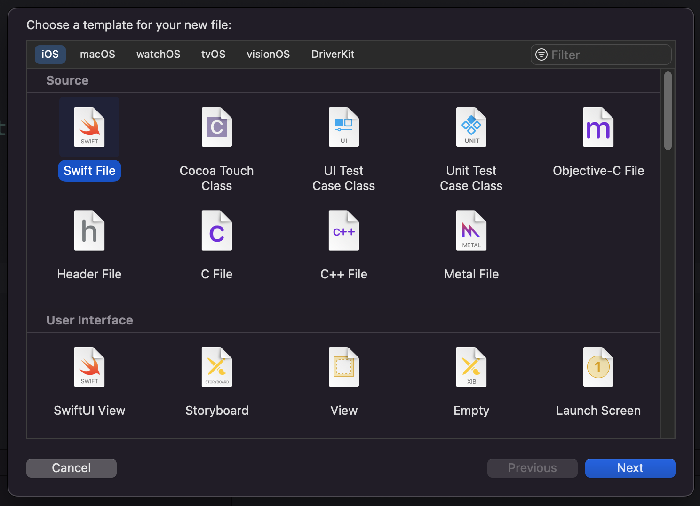The height and width of the screenshot is (506, 700).
Task: Show tvOS templates tab
Action: point(213,54)
